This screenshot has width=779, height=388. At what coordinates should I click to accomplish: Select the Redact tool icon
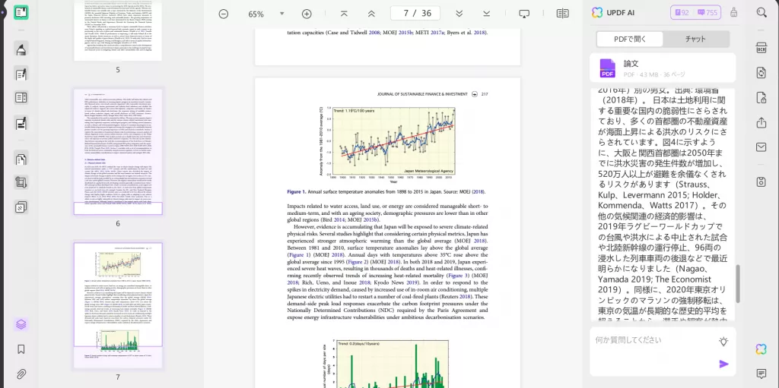tap(21, 122)
